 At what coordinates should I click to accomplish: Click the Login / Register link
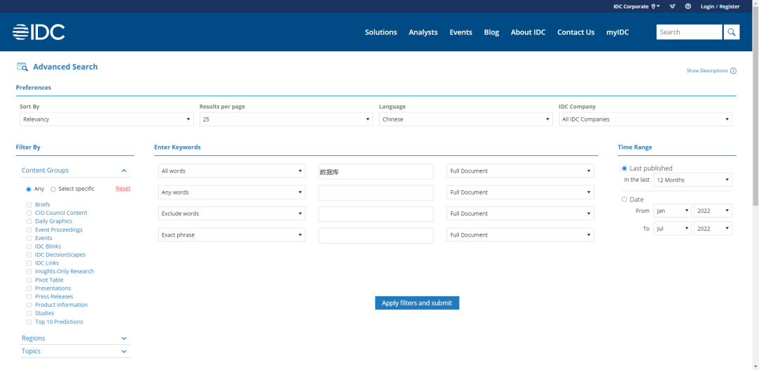720,6
